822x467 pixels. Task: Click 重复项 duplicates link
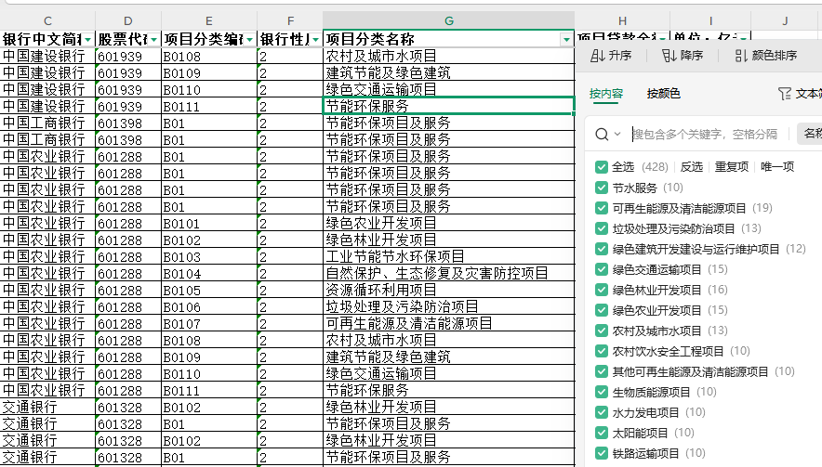(x=732, y=167)
